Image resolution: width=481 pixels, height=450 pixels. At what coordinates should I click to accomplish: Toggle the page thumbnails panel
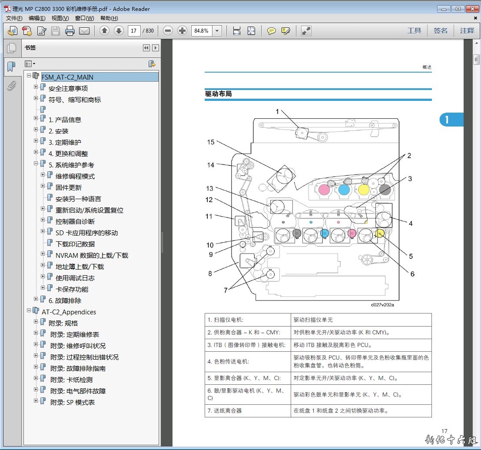pyautogui.click(x=11, y=48)
